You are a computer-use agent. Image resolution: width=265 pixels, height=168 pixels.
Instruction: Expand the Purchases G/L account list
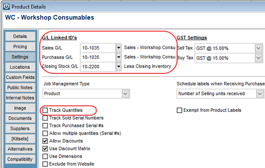point(119,57)
